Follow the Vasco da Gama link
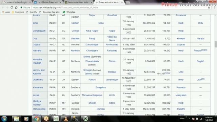Viewport: 217px width, 122px height. 112,38
